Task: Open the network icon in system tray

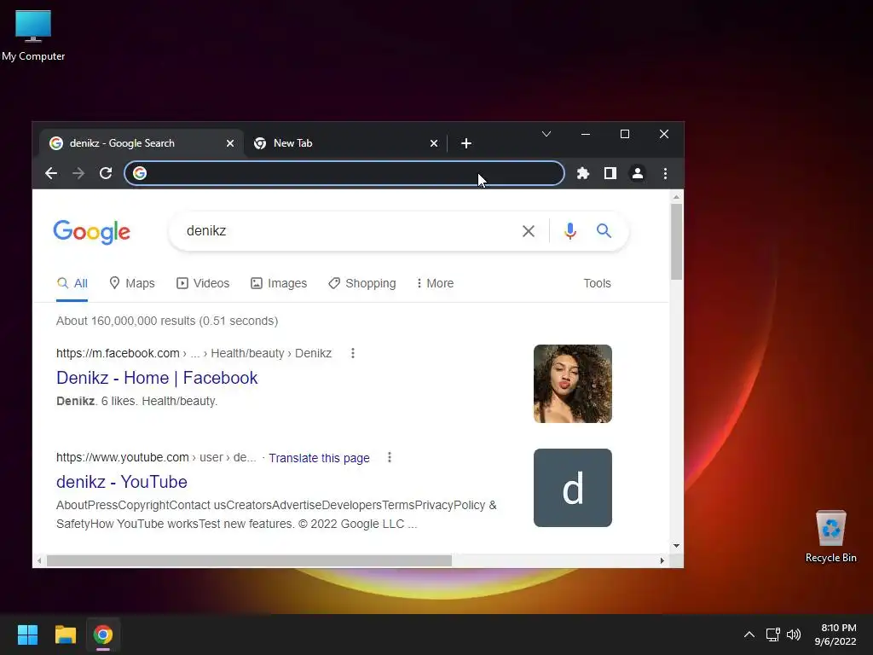Action: (x=772, y=635)
